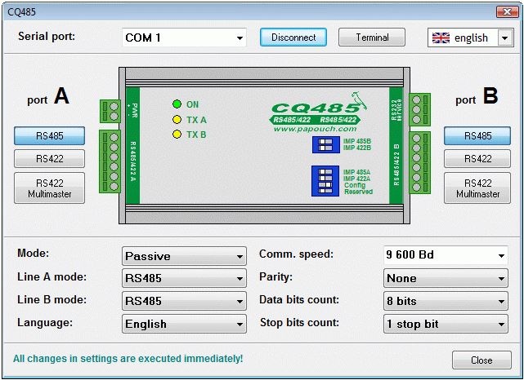
Task: Click the green ON status LED
Action: coord(177,104)
